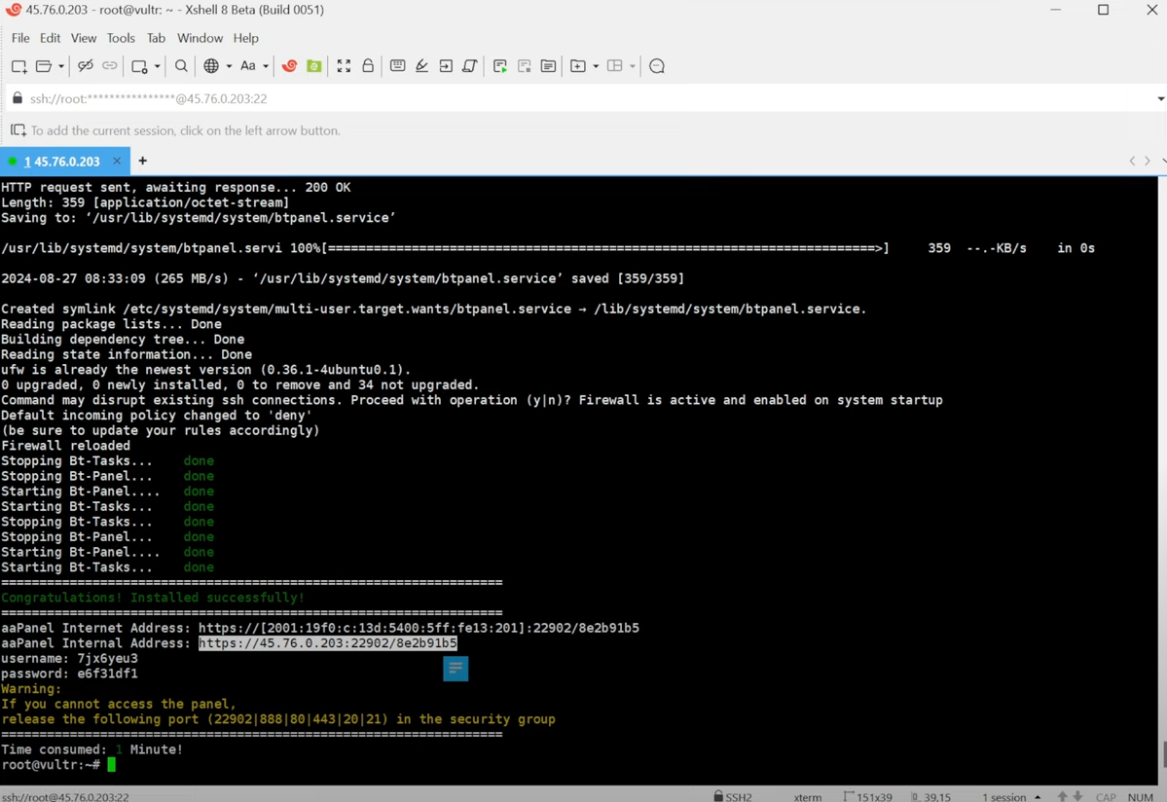The width and height of the screenshot is (1167, 802).
Task: Click the New Session icon in toolbar
Action: point(18,66)
